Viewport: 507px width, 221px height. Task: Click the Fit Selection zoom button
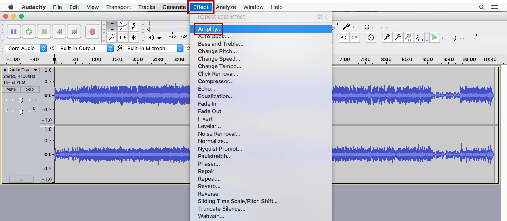[408, 37]
